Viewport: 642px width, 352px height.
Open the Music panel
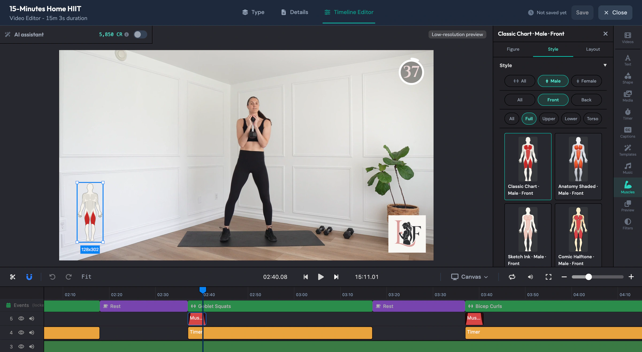coord(628,169)
